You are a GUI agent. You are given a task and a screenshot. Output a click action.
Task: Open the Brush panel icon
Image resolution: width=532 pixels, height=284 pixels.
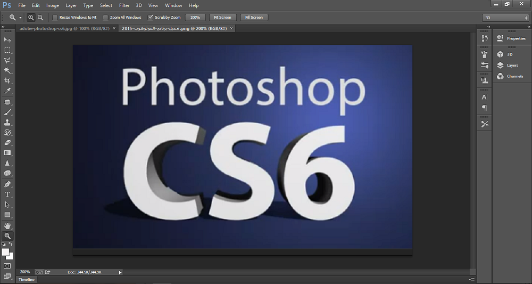coord(485,65)
